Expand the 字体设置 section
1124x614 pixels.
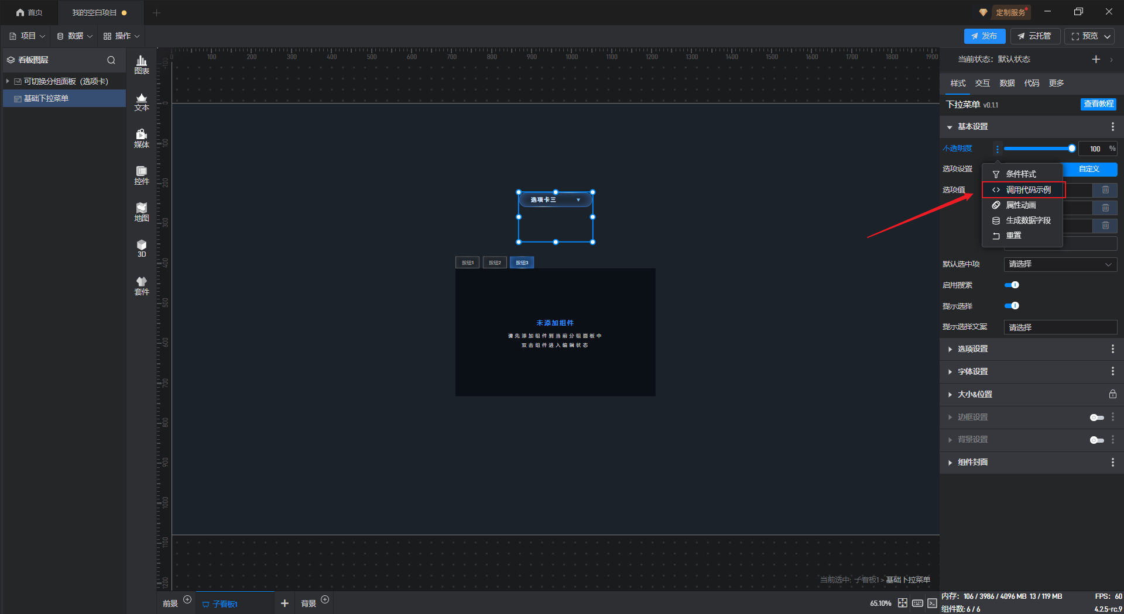tap(972, 372)
